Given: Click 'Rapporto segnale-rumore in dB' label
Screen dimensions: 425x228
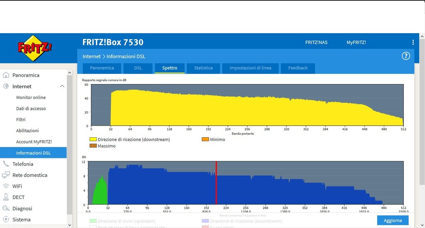Looking at the screenshot, I should 104,80.
